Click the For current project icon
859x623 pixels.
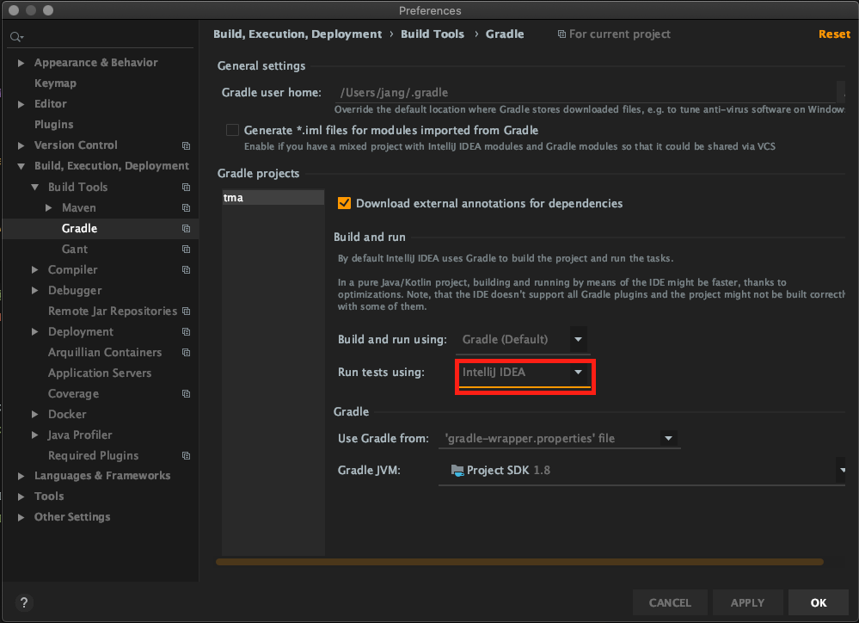(x=561, y=34)
